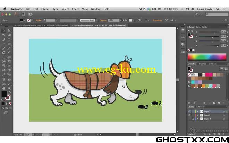Open fill color dropdown in control bar
Image resolution: width=229 pixels, height=143 pixels.
[25, 20]
